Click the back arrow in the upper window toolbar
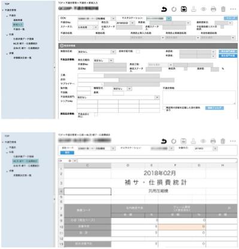 (x=164, y=9)
